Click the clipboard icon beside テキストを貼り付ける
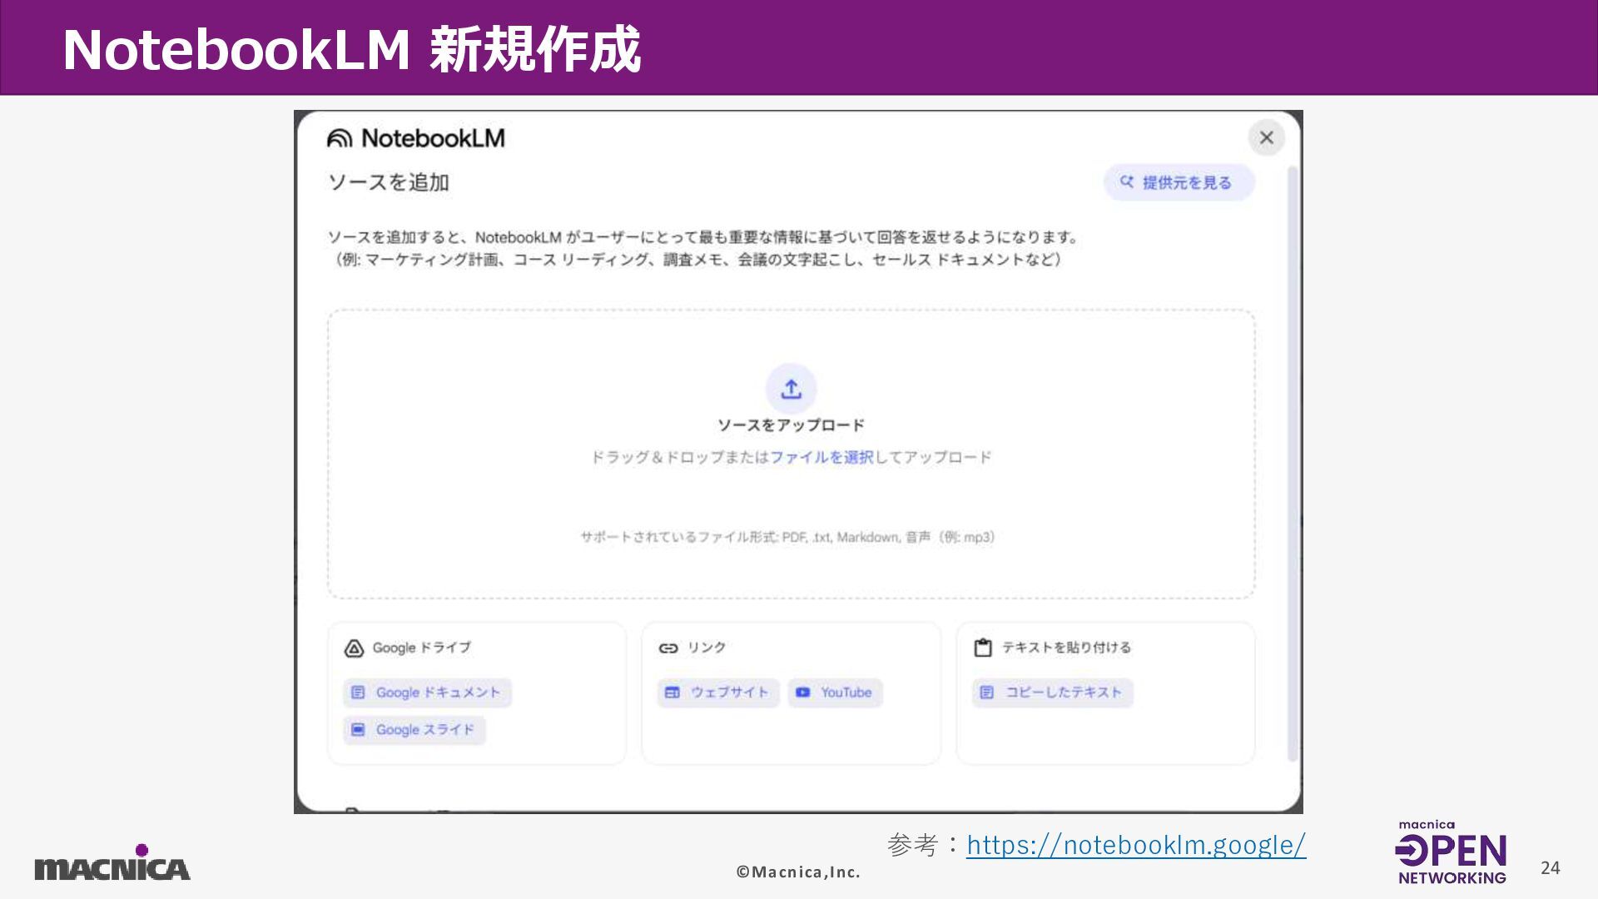The height and width of the screenshot is (899, 1598). (983, 648)
